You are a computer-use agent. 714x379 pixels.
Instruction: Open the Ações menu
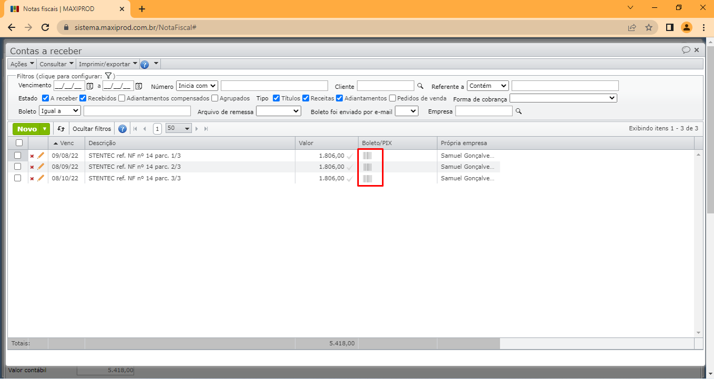[x=23, y=64]
